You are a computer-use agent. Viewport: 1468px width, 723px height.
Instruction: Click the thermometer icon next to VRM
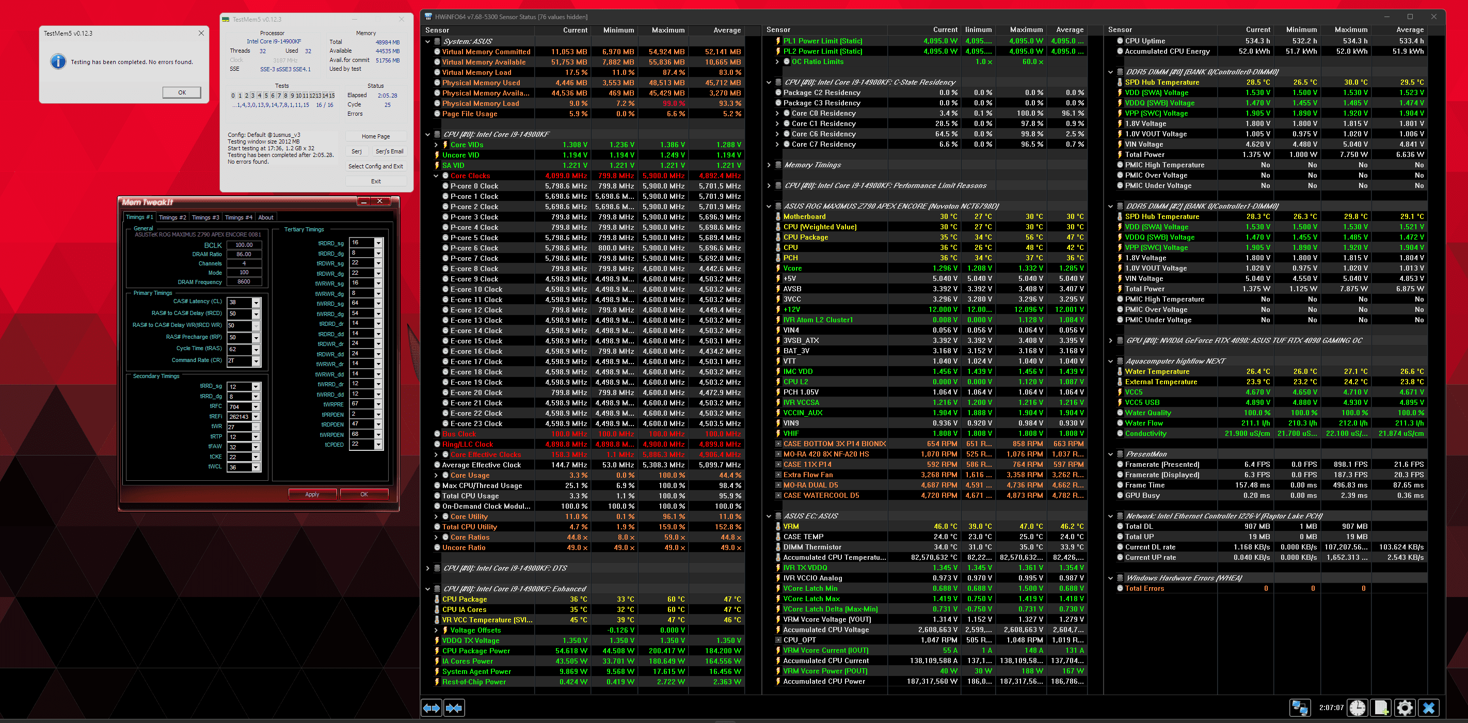pyautogui.click(x=778, y=526)
